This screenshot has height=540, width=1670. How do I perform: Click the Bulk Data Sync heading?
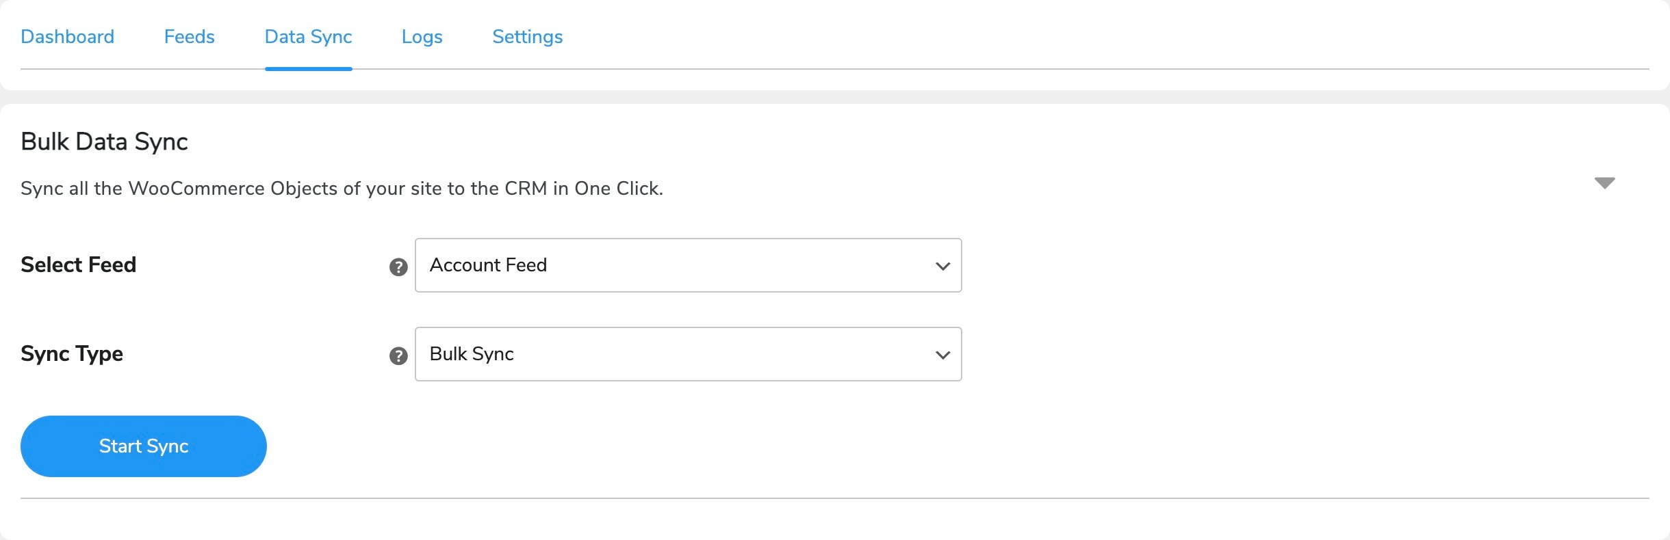pyautogui.click(x=104, y=141)
